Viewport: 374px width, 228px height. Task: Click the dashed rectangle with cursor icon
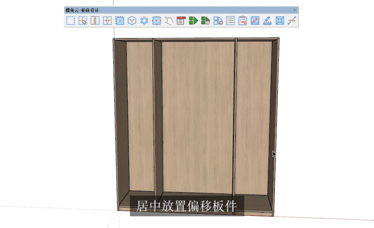(x=82, y=21)
